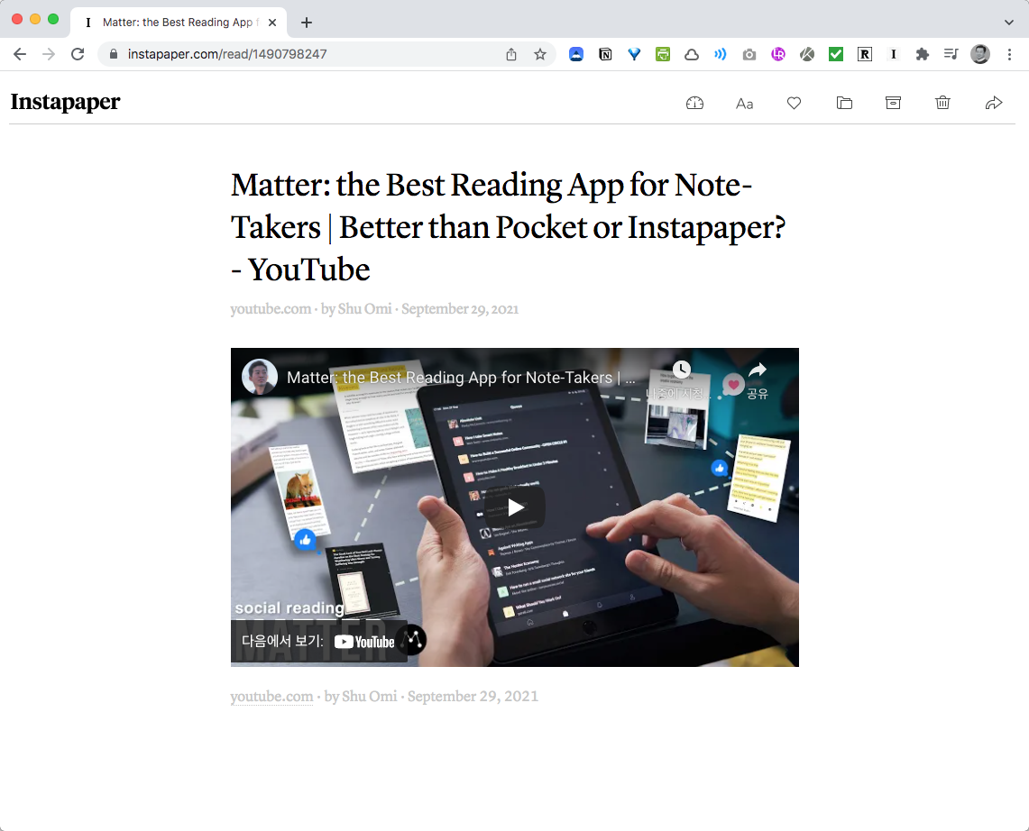This screenshot has height=831, width=1029.
Task: Go to Instapaper home logo
Action: [x=65, y=102]
